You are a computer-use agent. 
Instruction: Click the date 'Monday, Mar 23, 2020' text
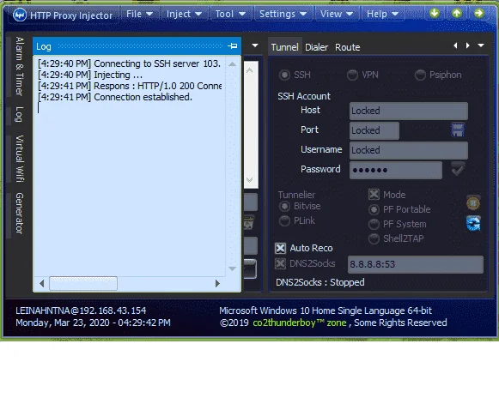pyautogui.click(x=62, y=323)
